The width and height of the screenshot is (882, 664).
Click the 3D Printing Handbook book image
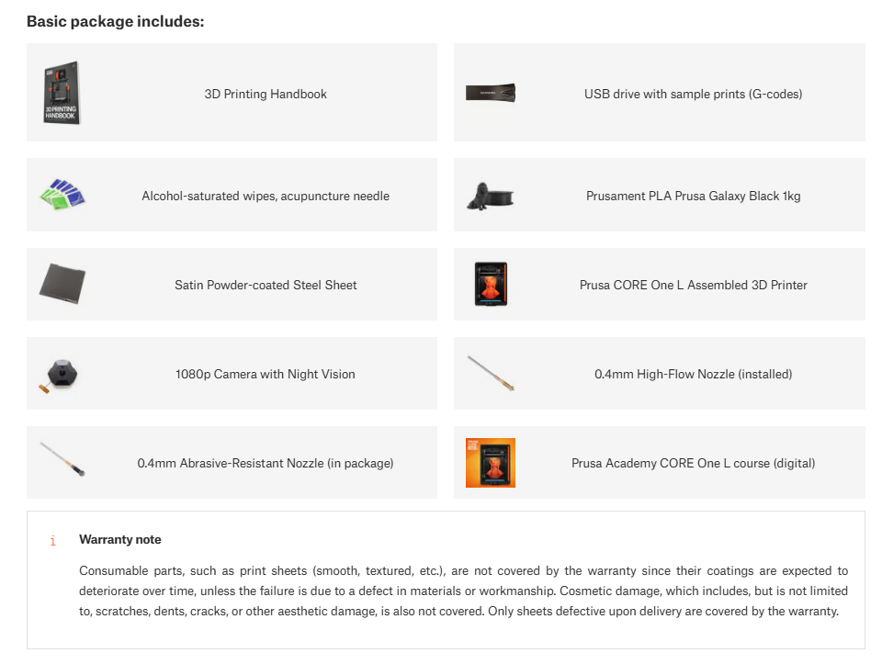[x=62, y=93]
